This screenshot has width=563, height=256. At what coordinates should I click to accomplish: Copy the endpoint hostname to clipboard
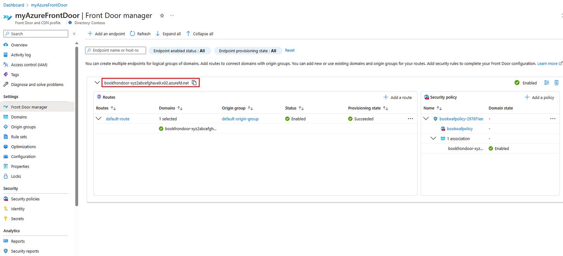[x=194, y=83]
